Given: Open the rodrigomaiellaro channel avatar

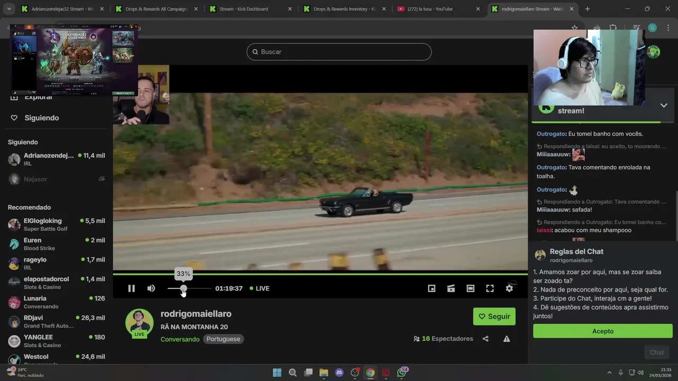Looking at the screenshot, I should pyautogui.click(x=139, y=323).
